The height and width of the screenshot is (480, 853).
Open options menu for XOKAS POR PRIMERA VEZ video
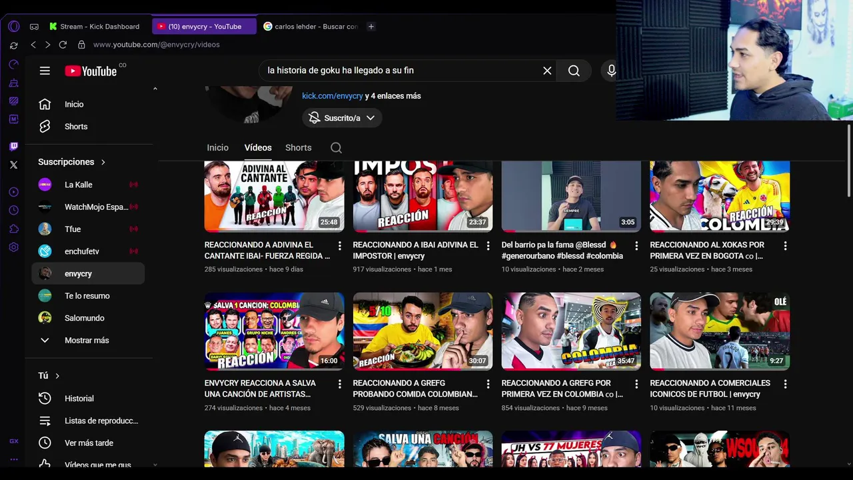[785, 246]
